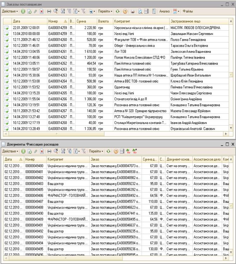Open help in Фиксация расходов toolbar
Screen dimensions: 236x264
point(116,151)
